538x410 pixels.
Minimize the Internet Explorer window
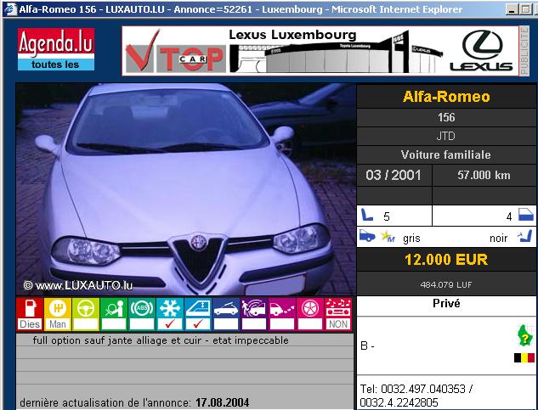[x=512, y=9]
